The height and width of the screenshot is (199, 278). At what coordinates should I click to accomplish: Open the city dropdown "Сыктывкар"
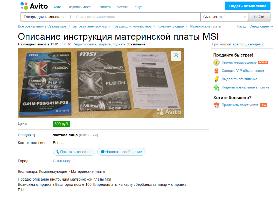click(224, 17)
